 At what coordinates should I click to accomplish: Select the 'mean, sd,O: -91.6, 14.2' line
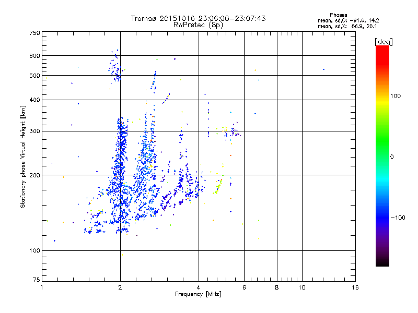348,20
